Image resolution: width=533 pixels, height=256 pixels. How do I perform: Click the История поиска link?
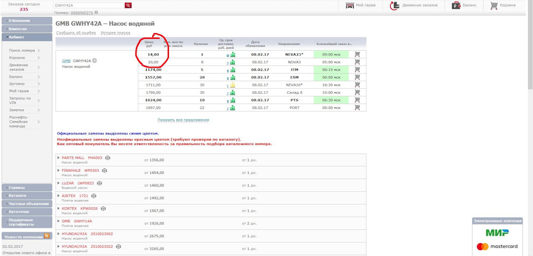tap(115, 33)
